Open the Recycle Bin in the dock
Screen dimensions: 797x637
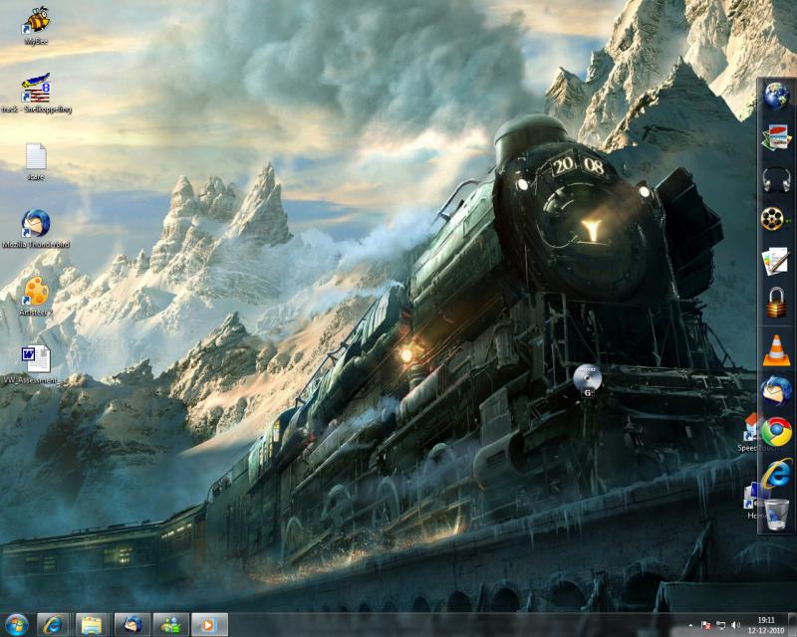777,515
